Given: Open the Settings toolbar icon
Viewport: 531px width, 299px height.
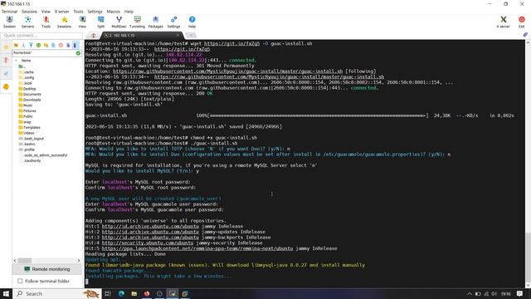Looking at the screenshot, I should [173, 22].
